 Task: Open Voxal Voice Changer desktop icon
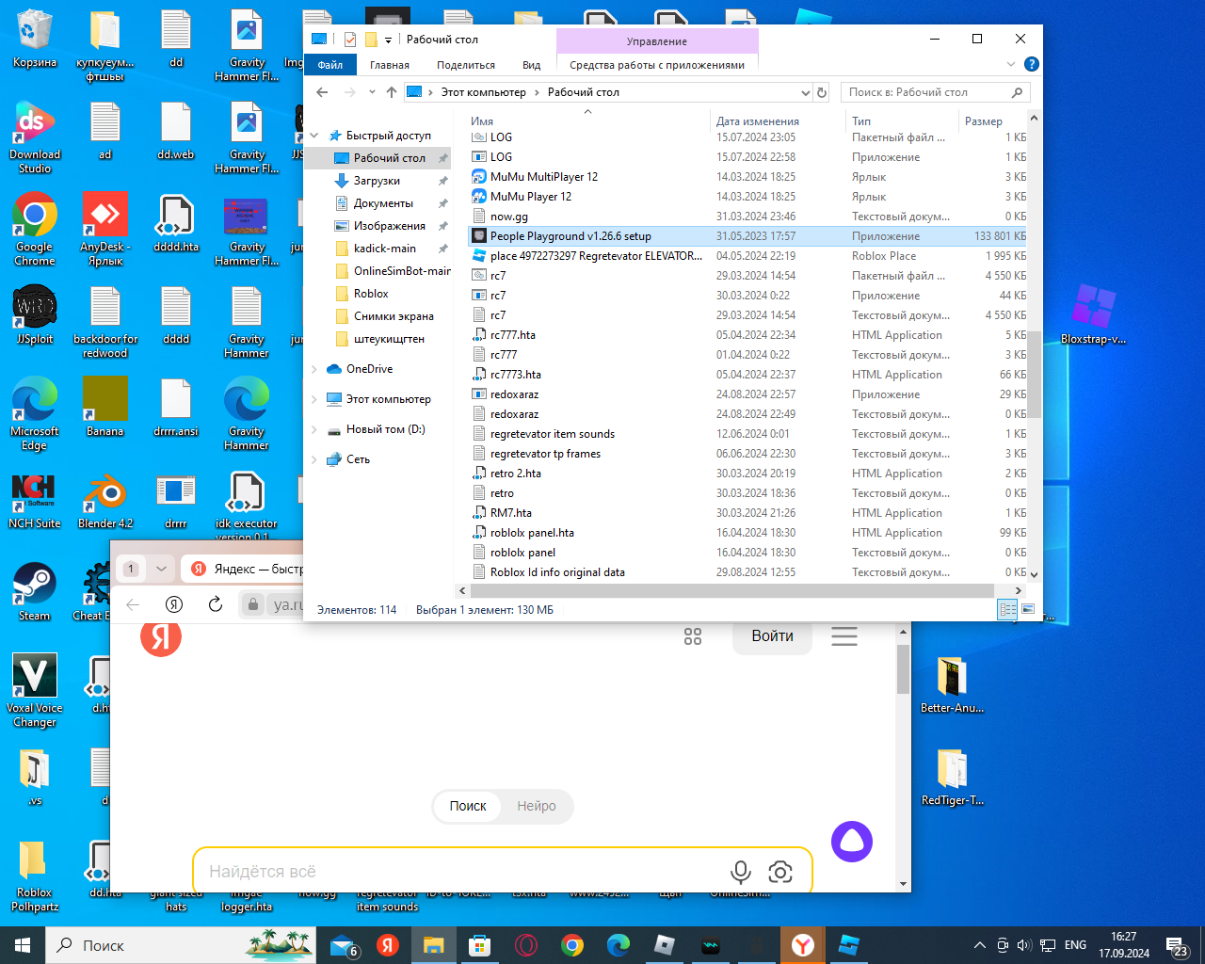pyautogui.click(x=35, y=690)
